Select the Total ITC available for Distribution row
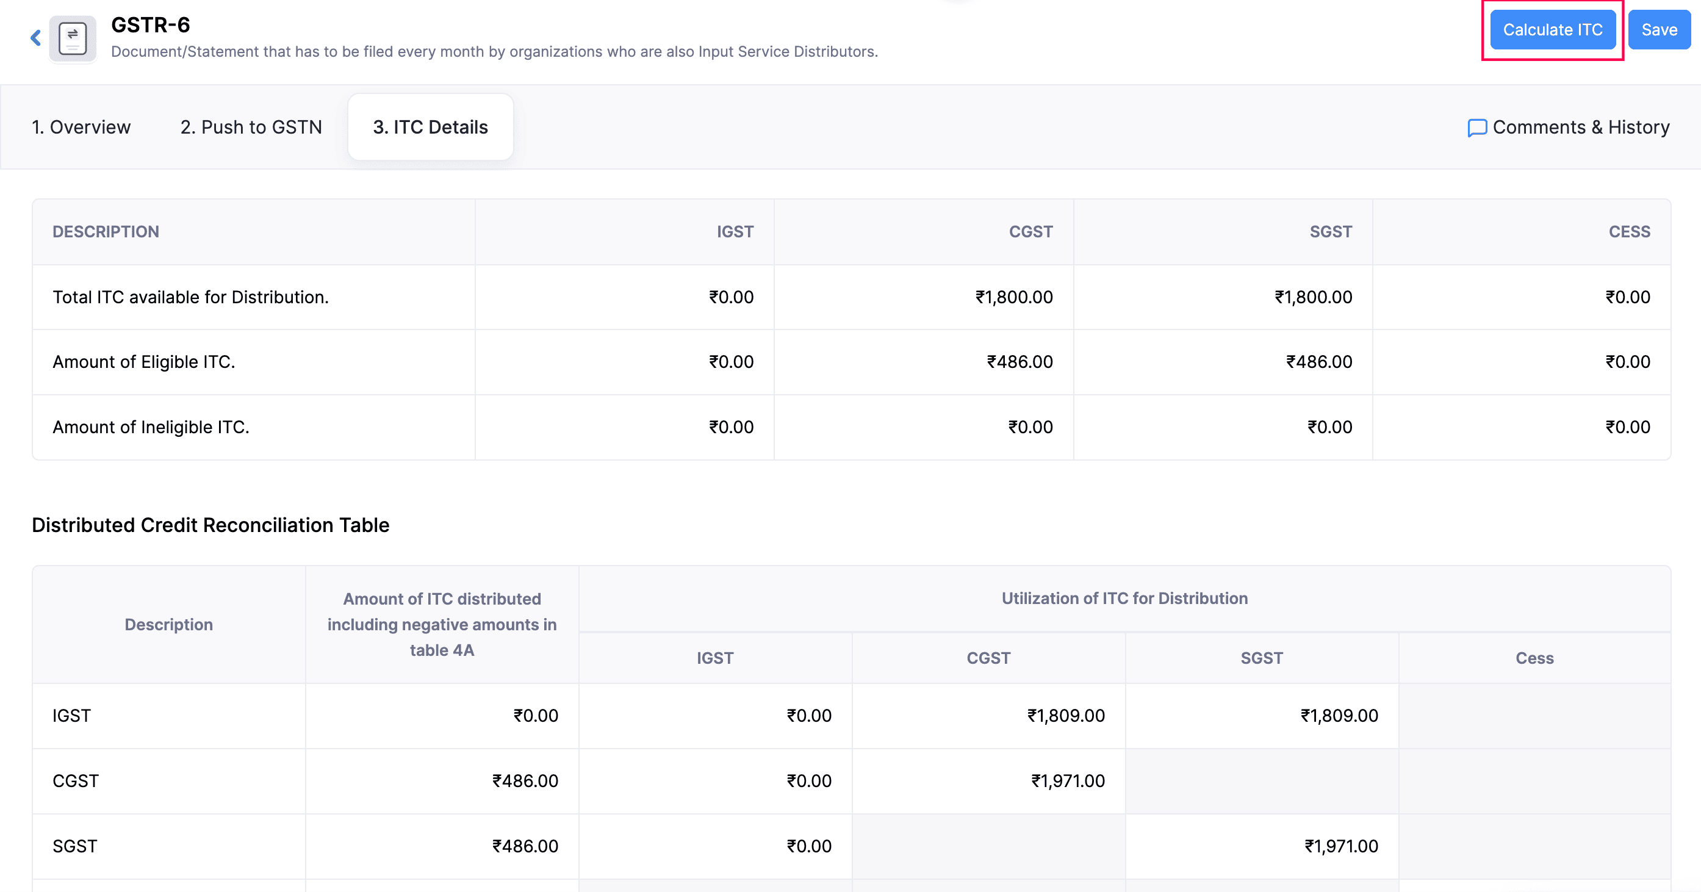The width and height of the screenshot is (1701, 892). [x=190, y=297]
